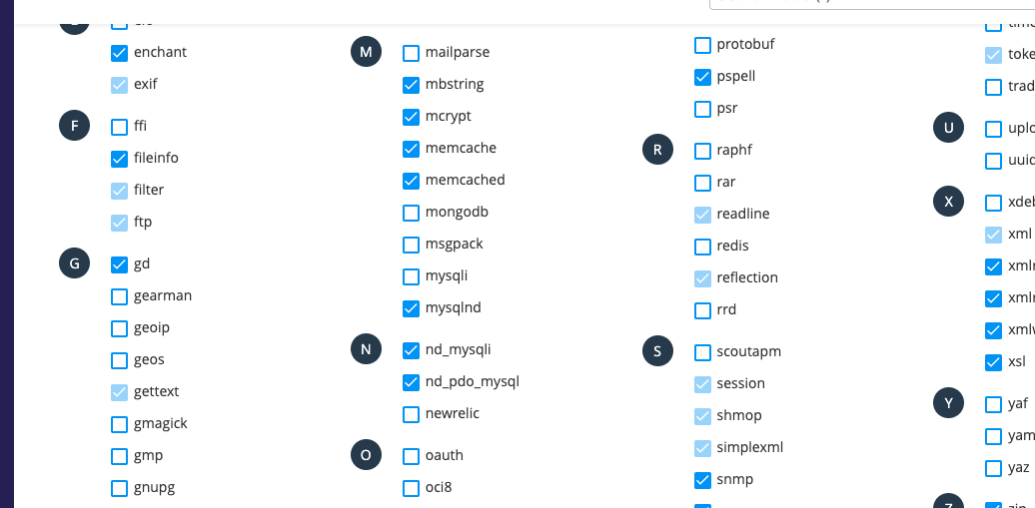Image resolution: width=1035 pixels, height=508 pixels.
Task: Click the letter G section badge
Action: 75,263
